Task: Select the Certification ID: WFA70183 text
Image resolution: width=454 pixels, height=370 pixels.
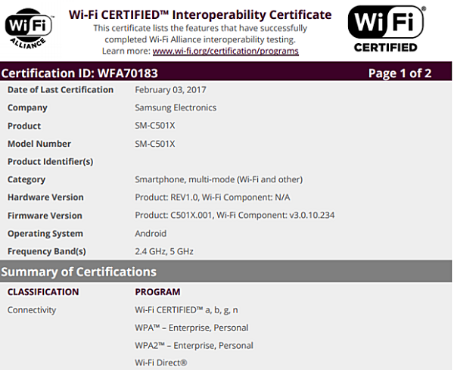Action: (x=79, y=73)
